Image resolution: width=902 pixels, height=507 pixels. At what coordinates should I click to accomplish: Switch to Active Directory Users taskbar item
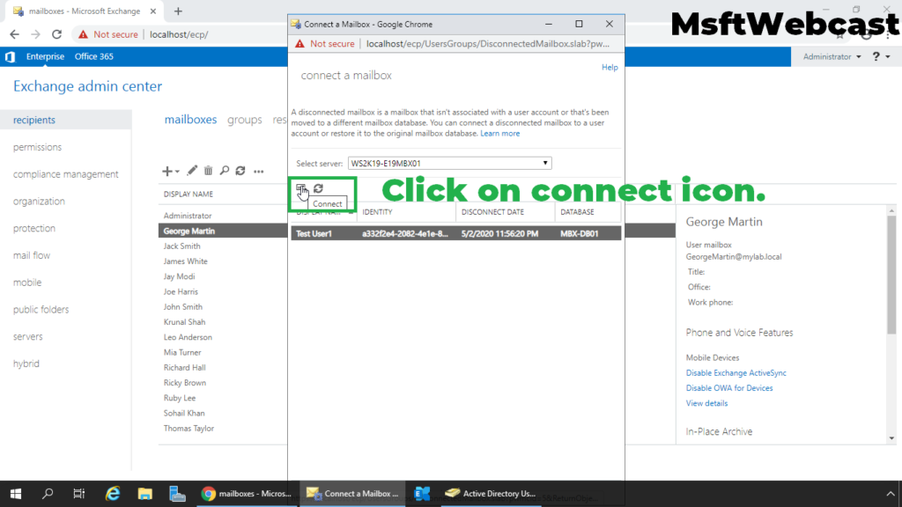492,494
